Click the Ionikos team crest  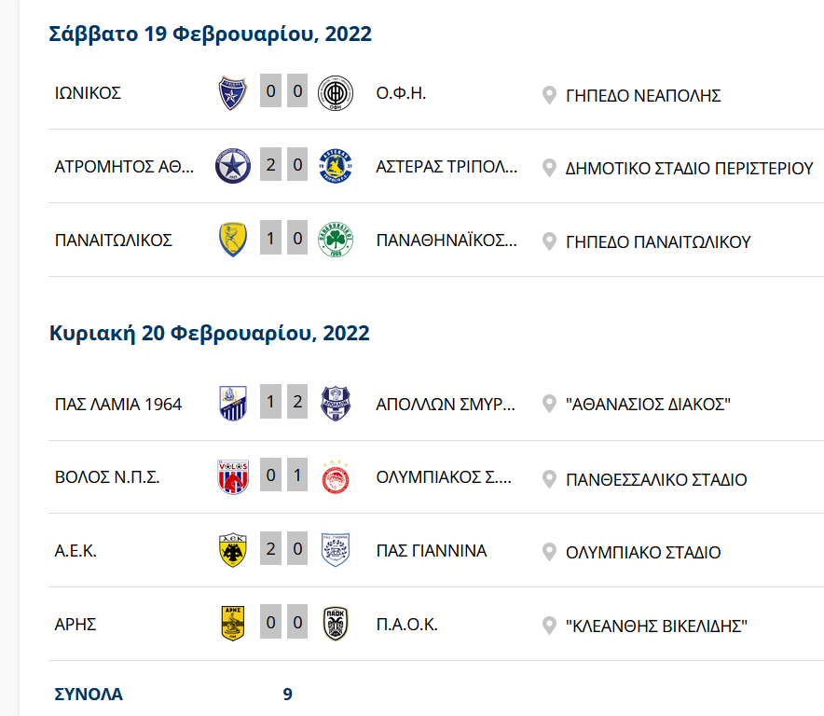232,93
